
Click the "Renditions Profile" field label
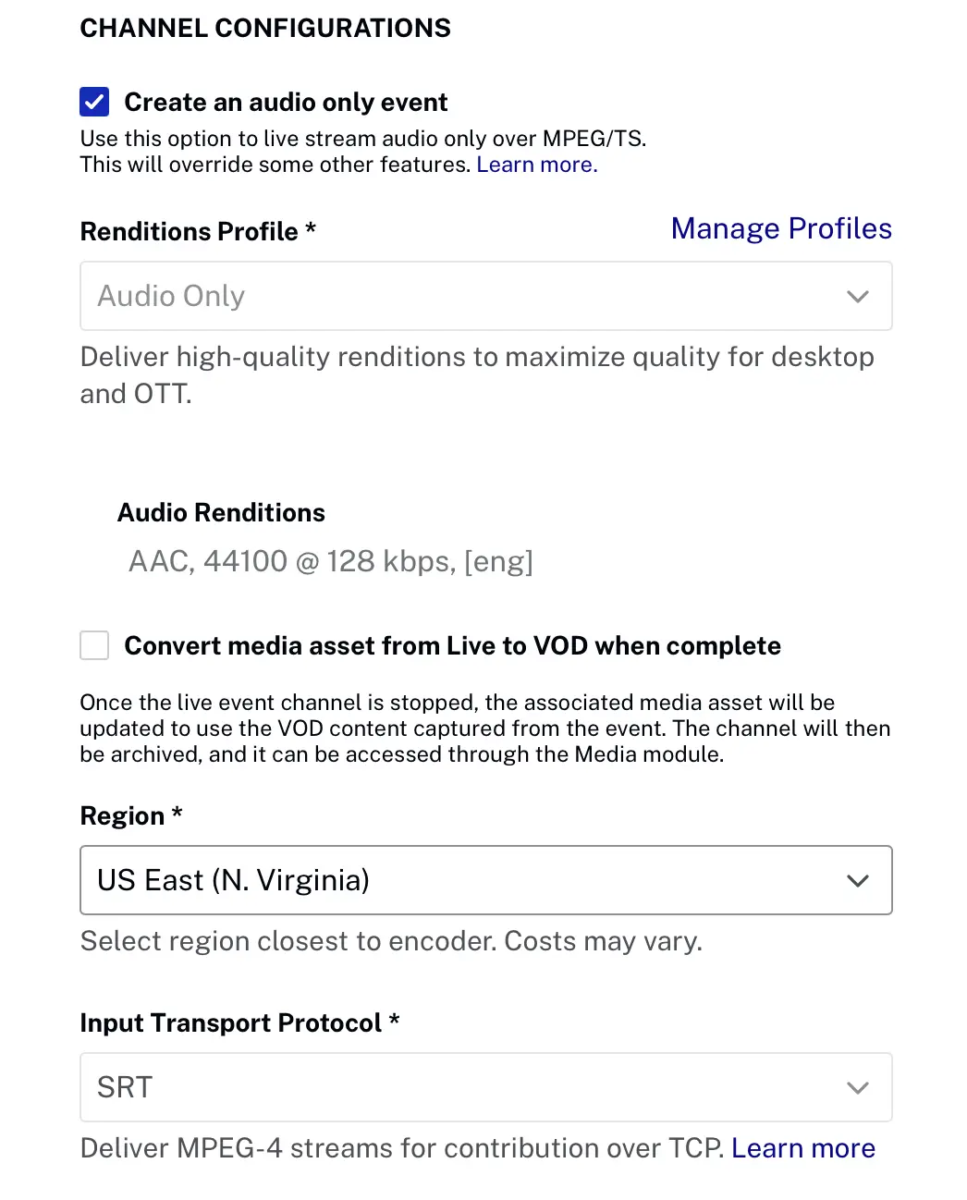point(190,231)
